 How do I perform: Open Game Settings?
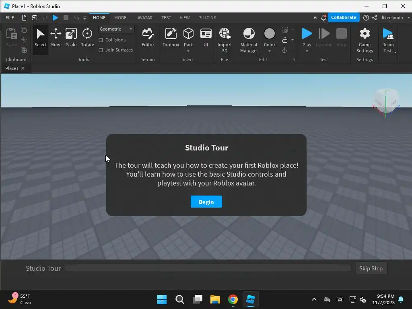click(365, 40)
